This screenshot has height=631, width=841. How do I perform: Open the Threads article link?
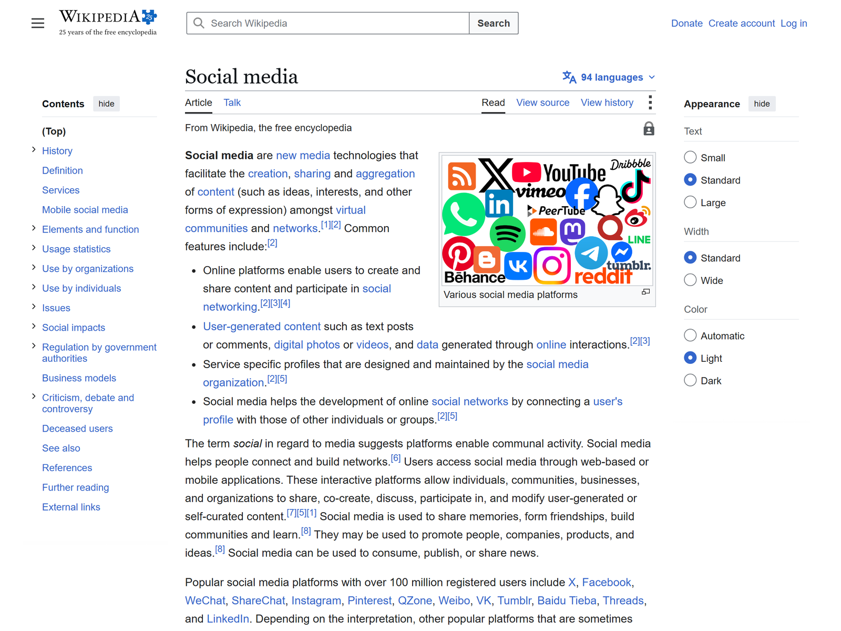click(x=623, y=601)
